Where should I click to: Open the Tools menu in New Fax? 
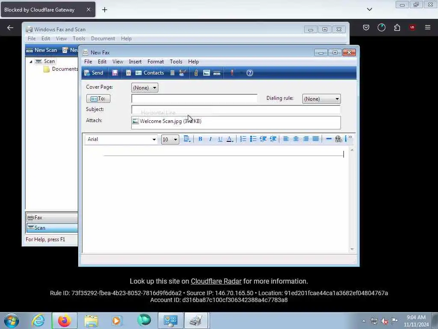(x=176, y=62)
